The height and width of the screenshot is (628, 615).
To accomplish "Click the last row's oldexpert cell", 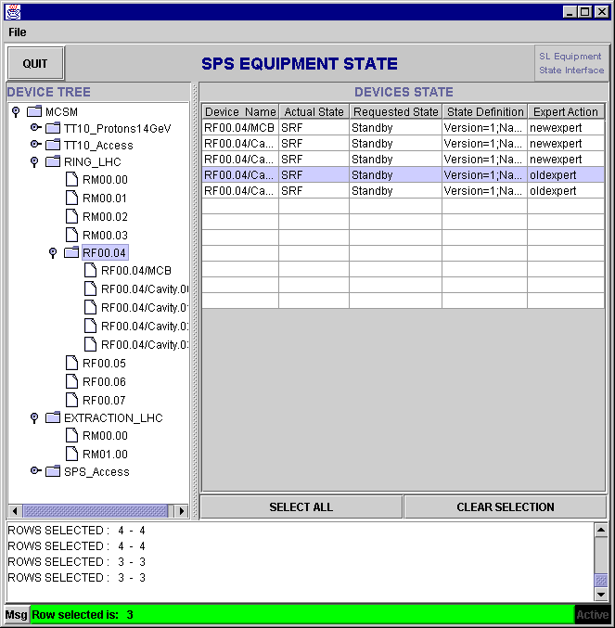I will pyautogui.click(x=565, y=191).
